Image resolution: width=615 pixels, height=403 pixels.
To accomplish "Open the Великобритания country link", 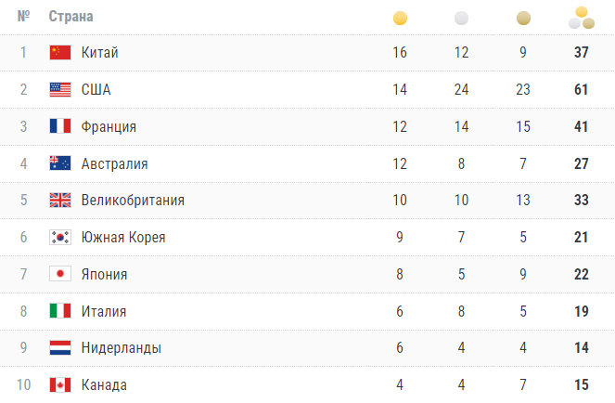I will [133, 201].
